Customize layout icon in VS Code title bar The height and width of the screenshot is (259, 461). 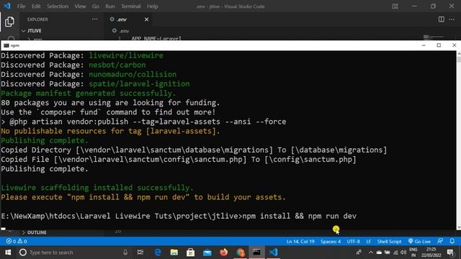click(395, 6)
